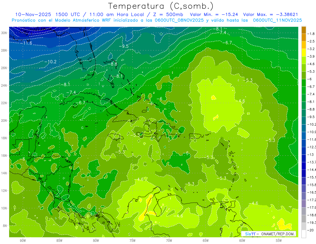The height and width of the screenshot is (244, 316).
Task: Click the '-18.6' colorbar legend value
Action: point(312,215)
